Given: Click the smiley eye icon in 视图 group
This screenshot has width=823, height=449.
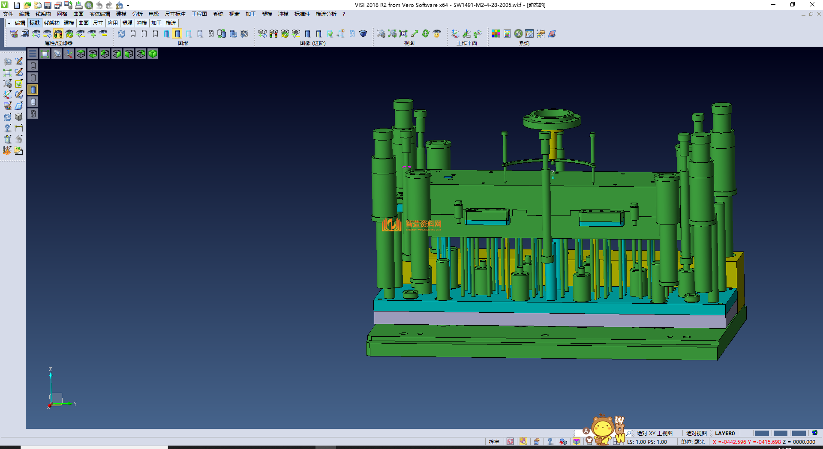Looking at the screenshot, I should (x=437, y=34).
